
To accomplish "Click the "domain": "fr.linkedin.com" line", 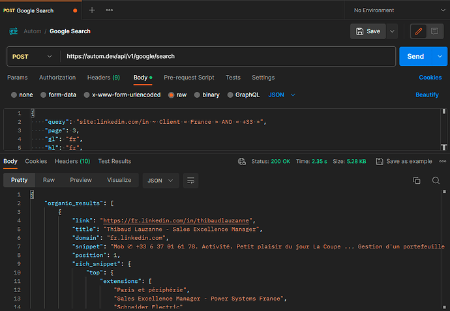I will pos(121,238).
